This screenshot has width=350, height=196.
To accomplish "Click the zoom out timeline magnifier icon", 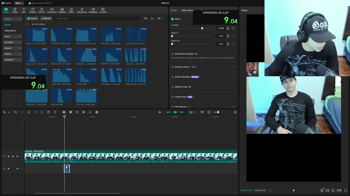I will tap(209, 112).
